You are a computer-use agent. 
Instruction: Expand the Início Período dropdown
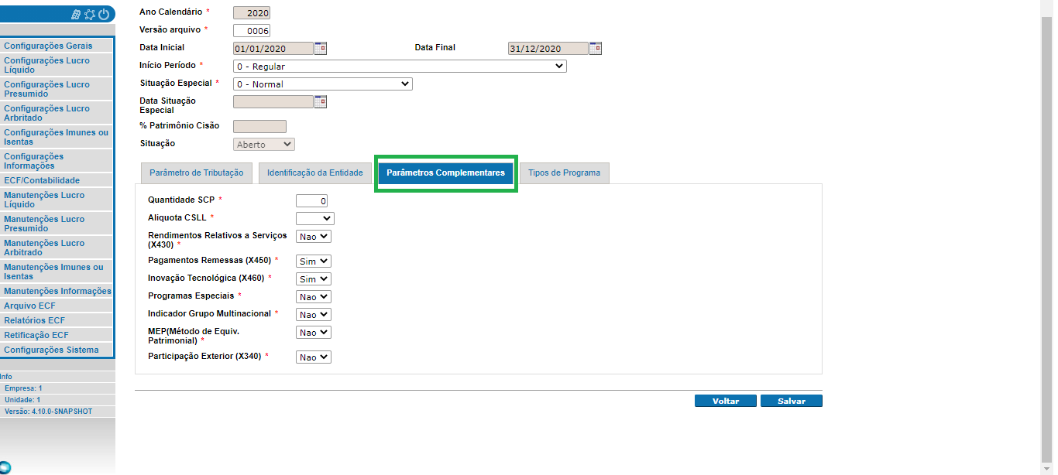pos(400,67)
